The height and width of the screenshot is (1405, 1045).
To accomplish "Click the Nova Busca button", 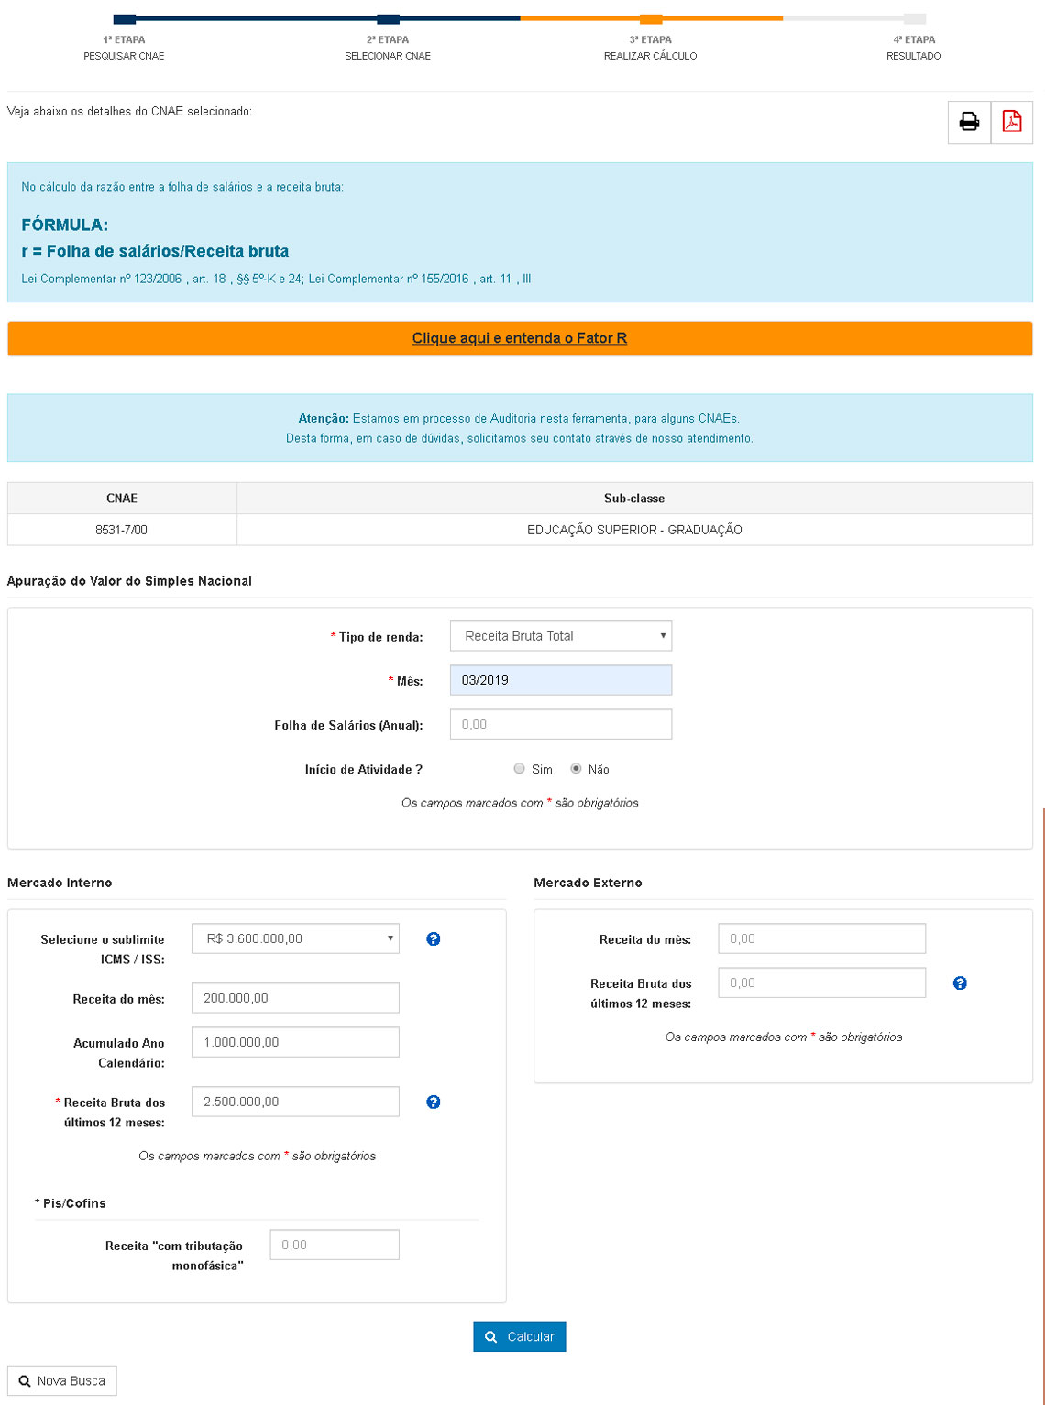I will [62, 1380].
